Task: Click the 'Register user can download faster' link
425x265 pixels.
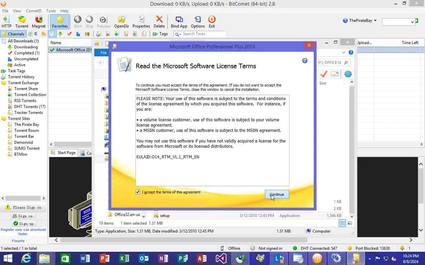Action: pyautogui.click(x=23, y=232)
